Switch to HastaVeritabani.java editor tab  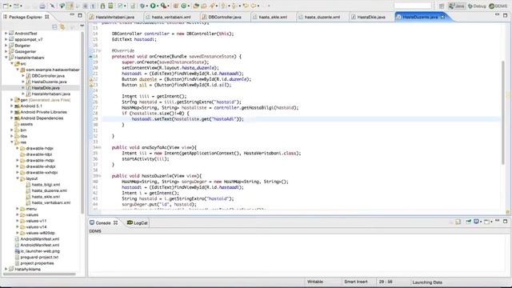point(115,17)
